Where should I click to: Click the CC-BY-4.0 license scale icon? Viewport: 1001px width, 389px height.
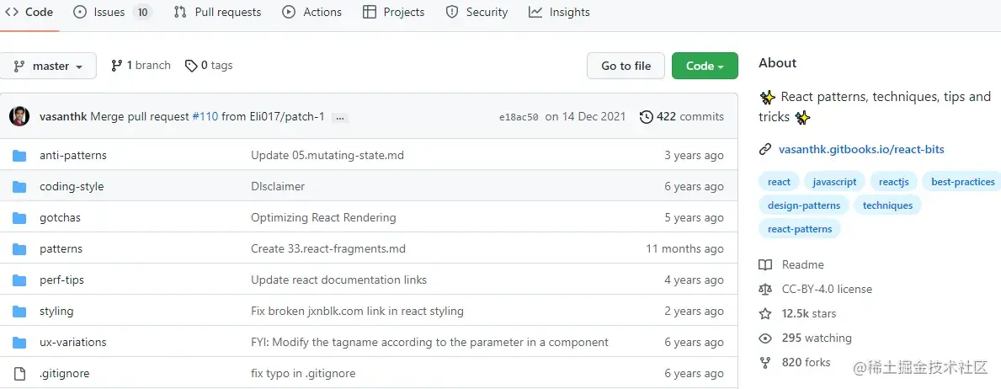coord(765,290)
